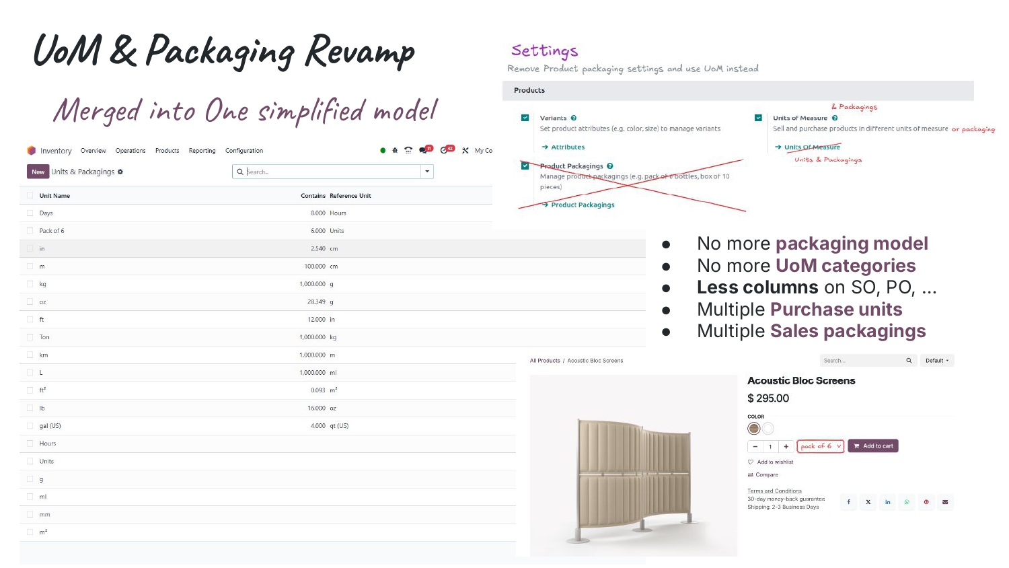The image size is (1009, 568).
Task: Open the debug bug icon
Action: click(x=396, y=150)
